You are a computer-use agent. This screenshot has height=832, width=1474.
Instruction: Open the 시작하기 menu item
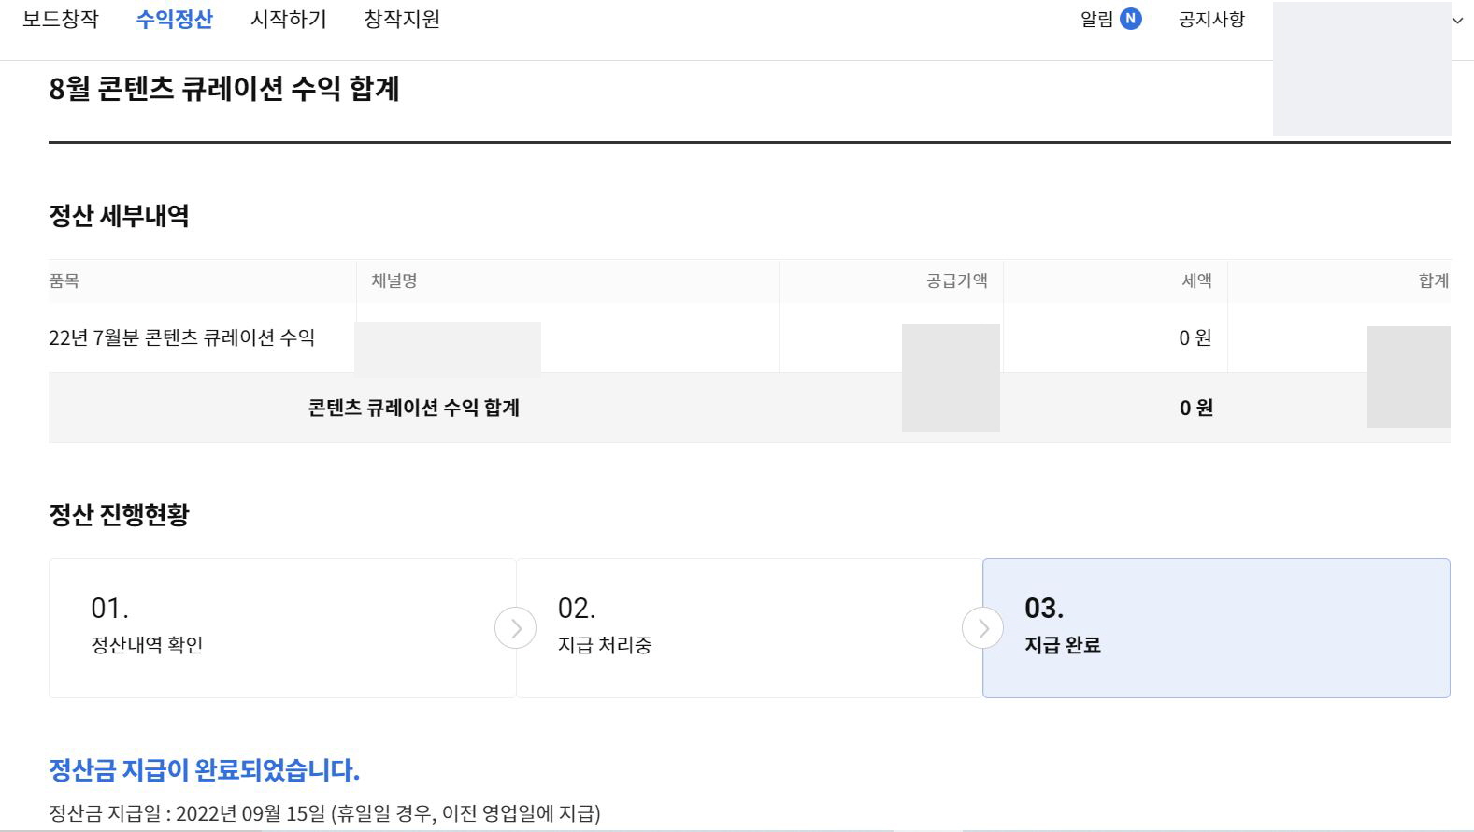click(288, 19)
